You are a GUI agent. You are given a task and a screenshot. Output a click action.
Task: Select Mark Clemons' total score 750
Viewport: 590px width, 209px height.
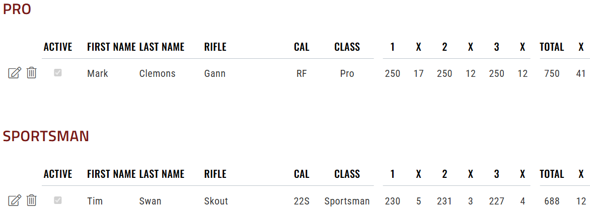552,73
